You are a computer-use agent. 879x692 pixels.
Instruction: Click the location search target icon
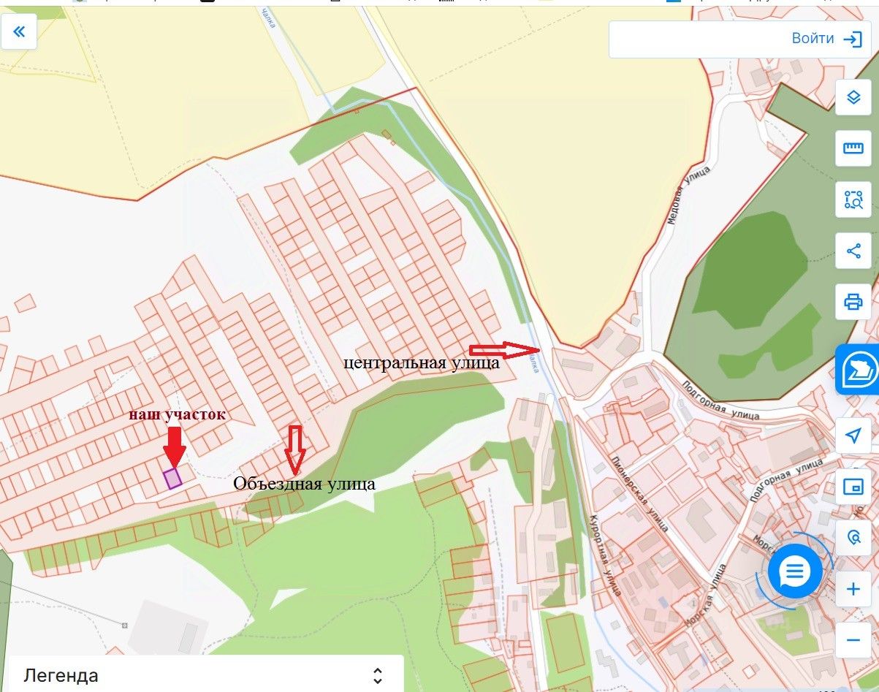click(853, 538)
